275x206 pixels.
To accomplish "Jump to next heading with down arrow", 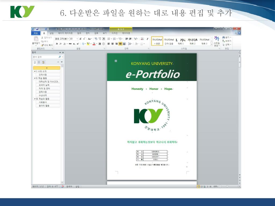I will point(62,62).
